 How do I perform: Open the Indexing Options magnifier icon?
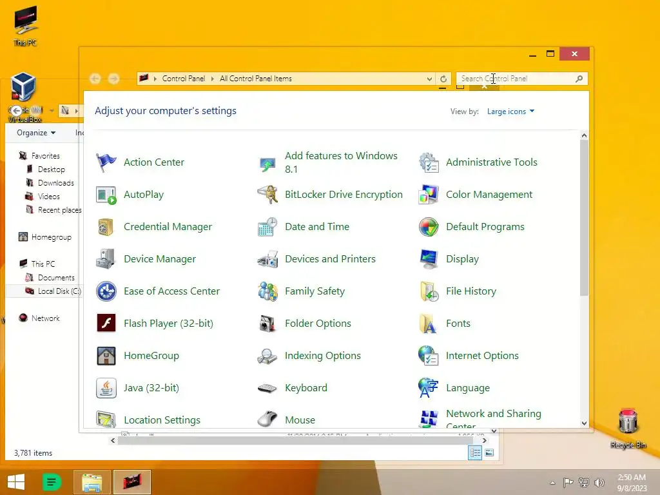click(x=267, y=356)
